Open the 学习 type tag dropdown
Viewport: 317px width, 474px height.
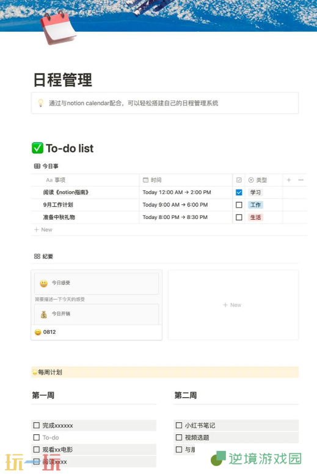(x=255, y=193)
